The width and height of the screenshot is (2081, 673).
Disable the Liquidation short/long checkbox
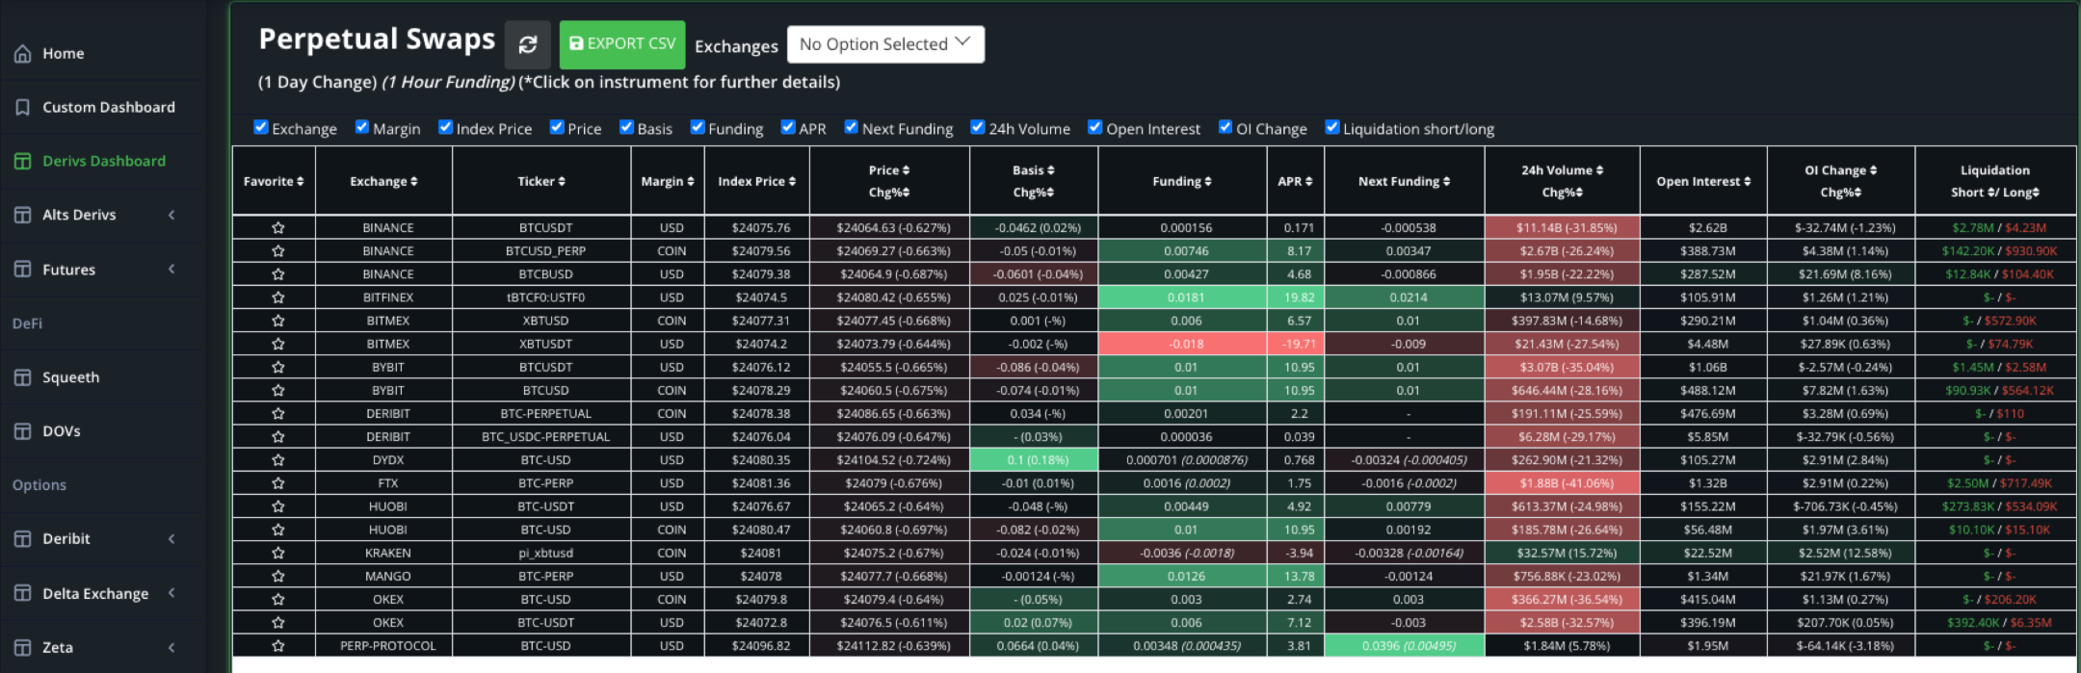[x=1332, y=127]
